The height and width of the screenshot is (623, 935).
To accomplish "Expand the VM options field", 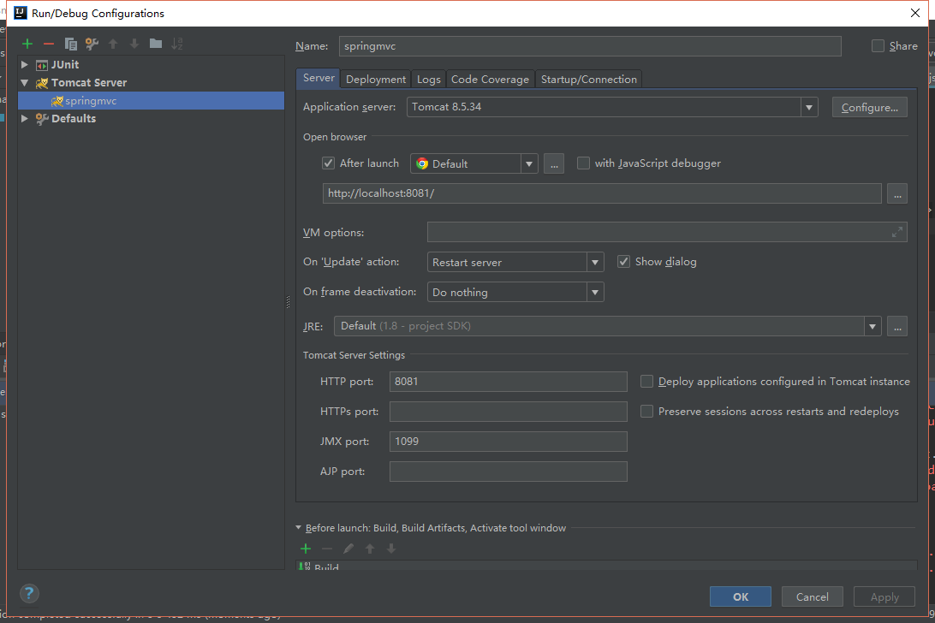I will (x=896, y=233).
